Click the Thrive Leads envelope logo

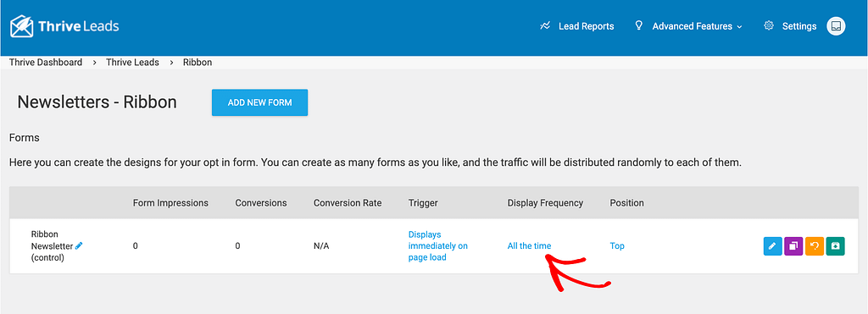(x=22, y=26)
